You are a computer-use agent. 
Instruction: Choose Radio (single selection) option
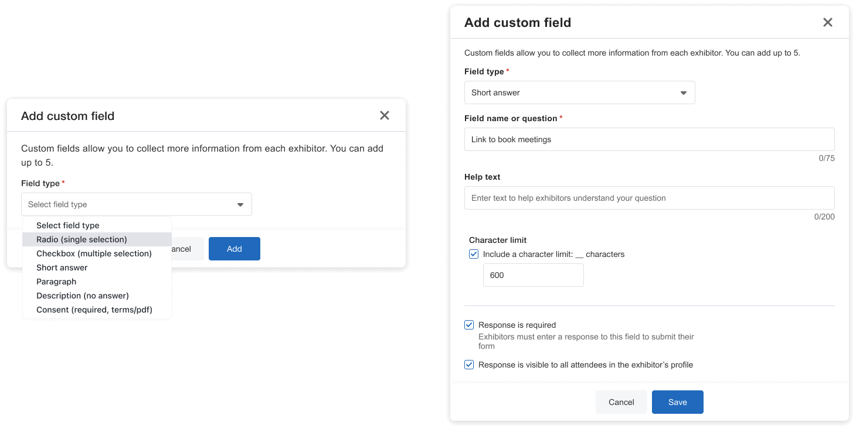(81, 239)
